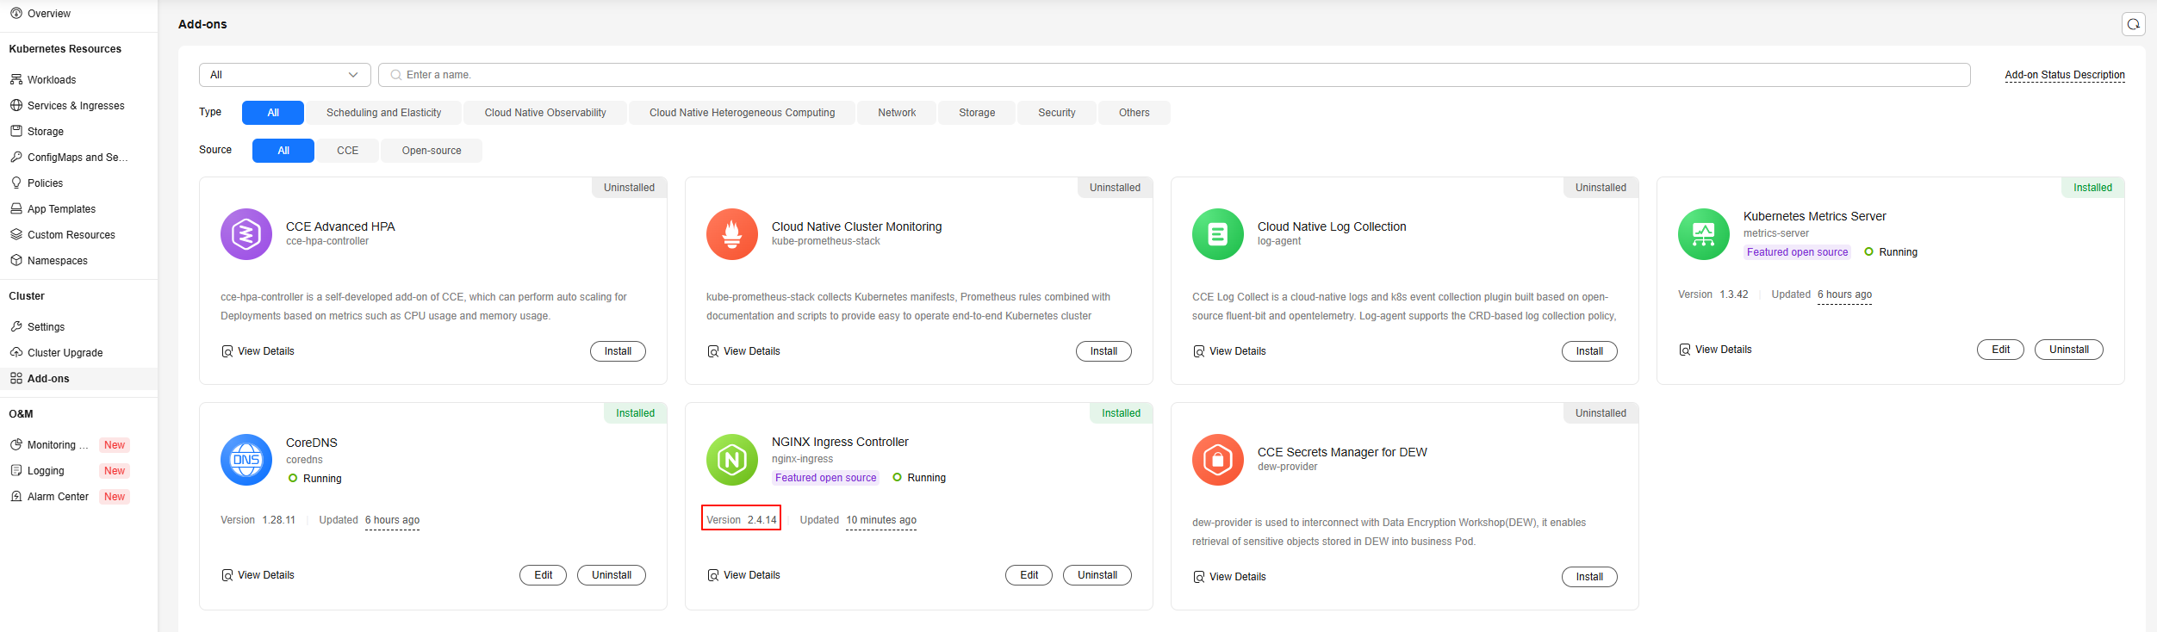
Task: Click the Workloads sidebar icon
Action: (16, 79)
